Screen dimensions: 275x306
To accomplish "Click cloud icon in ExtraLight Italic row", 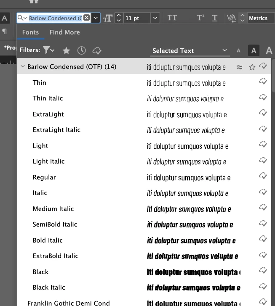I will pyautogui.click(x=263, y=129).
